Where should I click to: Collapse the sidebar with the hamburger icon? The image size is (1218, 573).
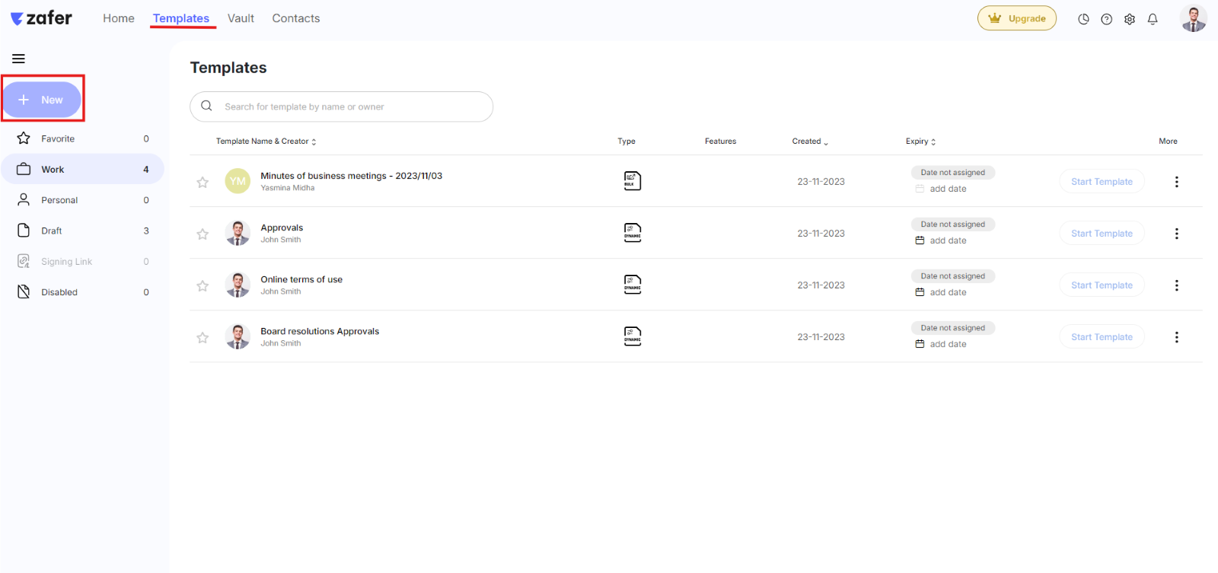19,59
